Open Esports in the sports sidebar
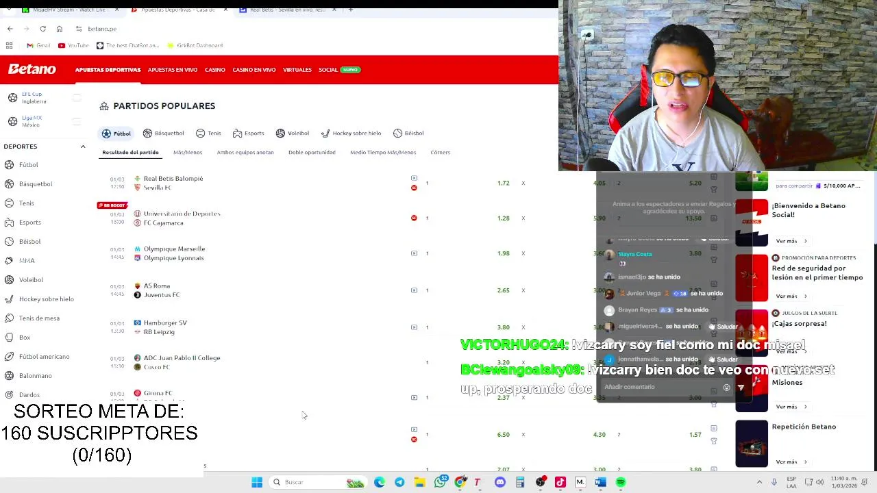 30,223
